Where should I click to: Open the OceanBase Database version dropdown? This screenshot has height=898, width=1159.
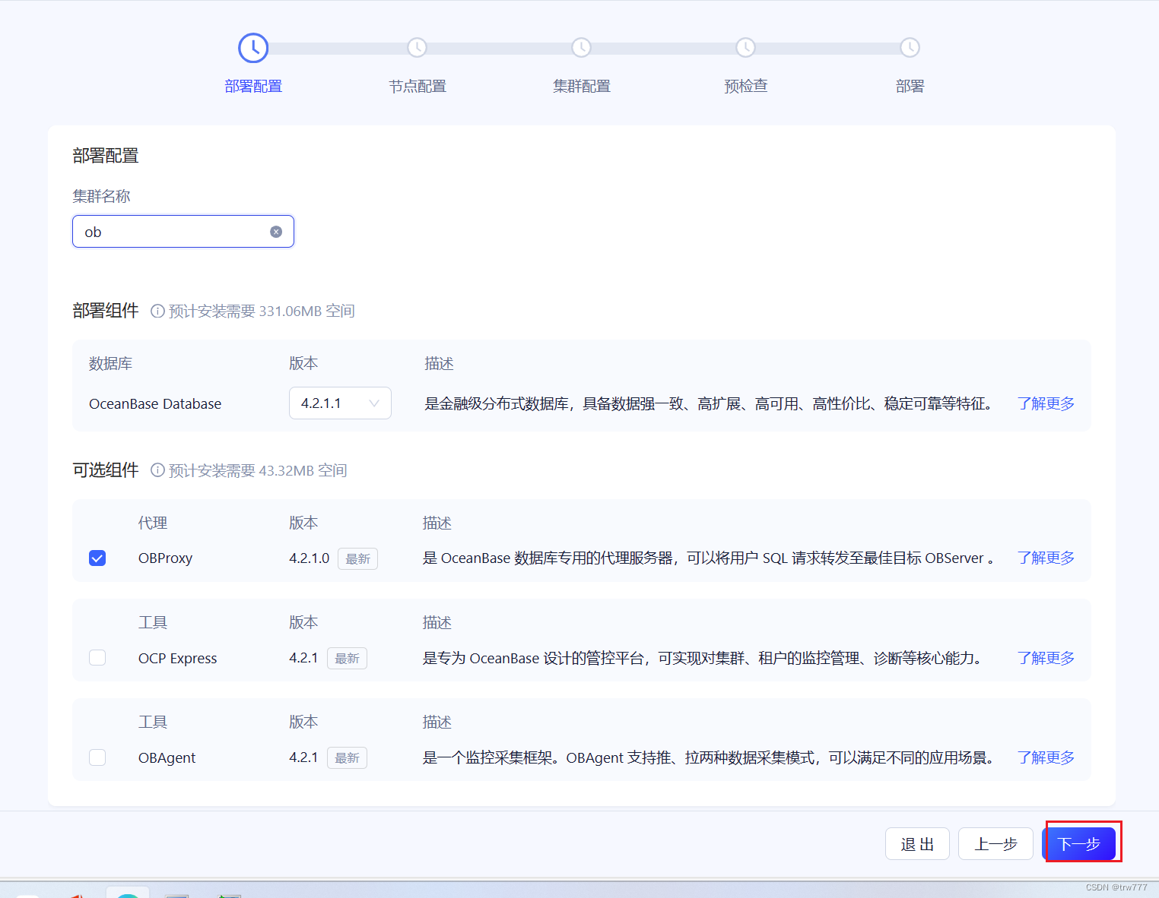click(340, 403)
